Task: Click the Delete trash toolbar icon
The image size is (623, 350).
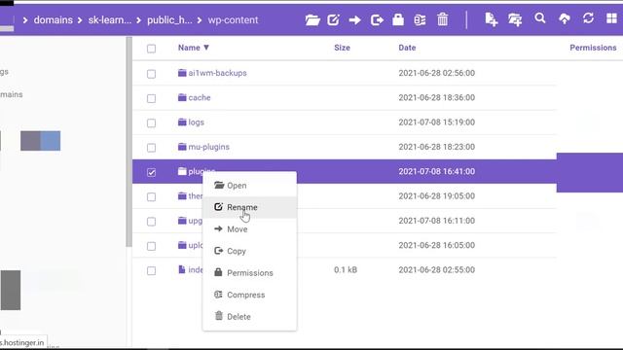Action: tap(443, 19)
